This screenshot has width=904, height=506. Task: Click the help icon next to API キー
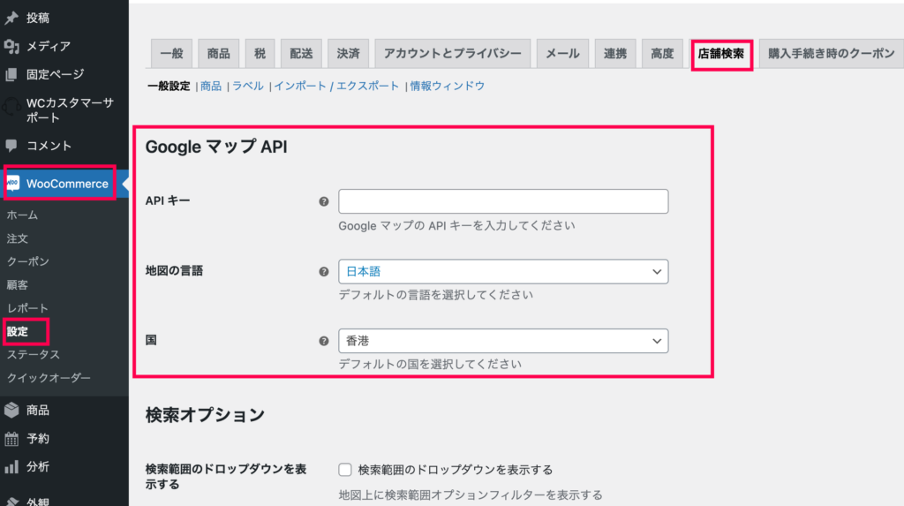(x=324, y=201)
